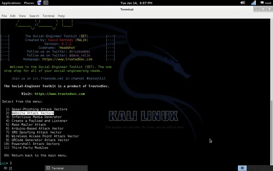Click the Mass Mailer Attack line
The width and height of the screenshot is (273, 171).
pos(29,124)
